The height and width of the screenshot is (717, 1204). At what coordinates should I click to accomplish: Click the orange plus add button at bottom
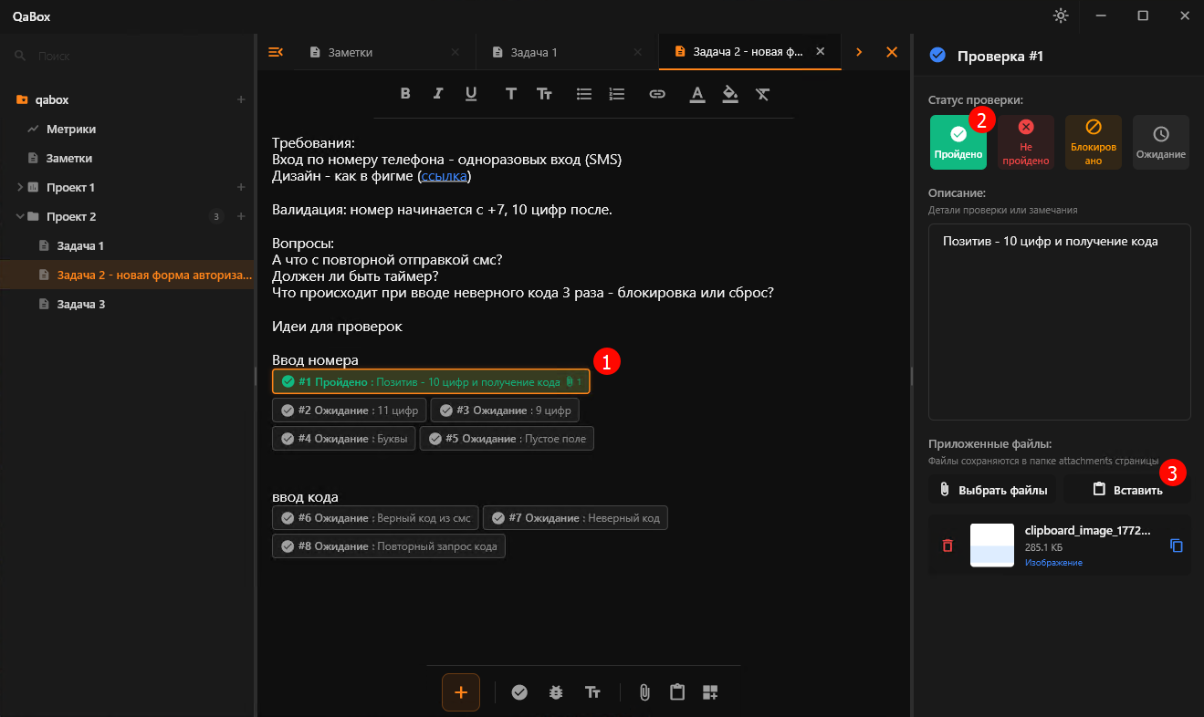coord(461,692)
